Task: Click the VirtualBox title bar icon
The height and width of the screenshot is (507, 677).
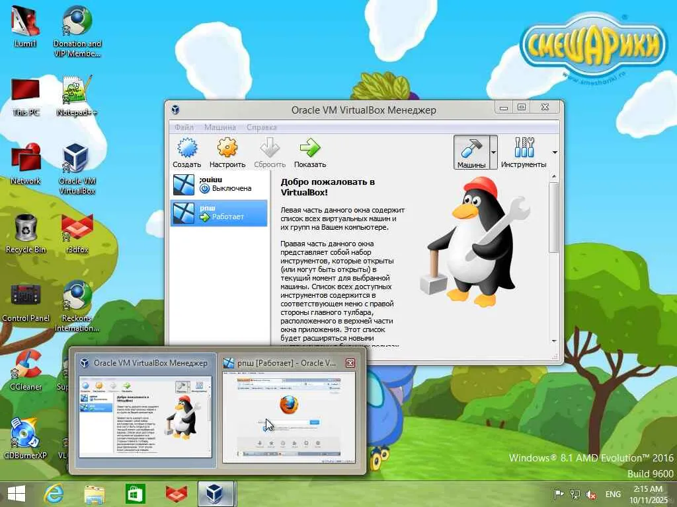Action: (175, 110)
